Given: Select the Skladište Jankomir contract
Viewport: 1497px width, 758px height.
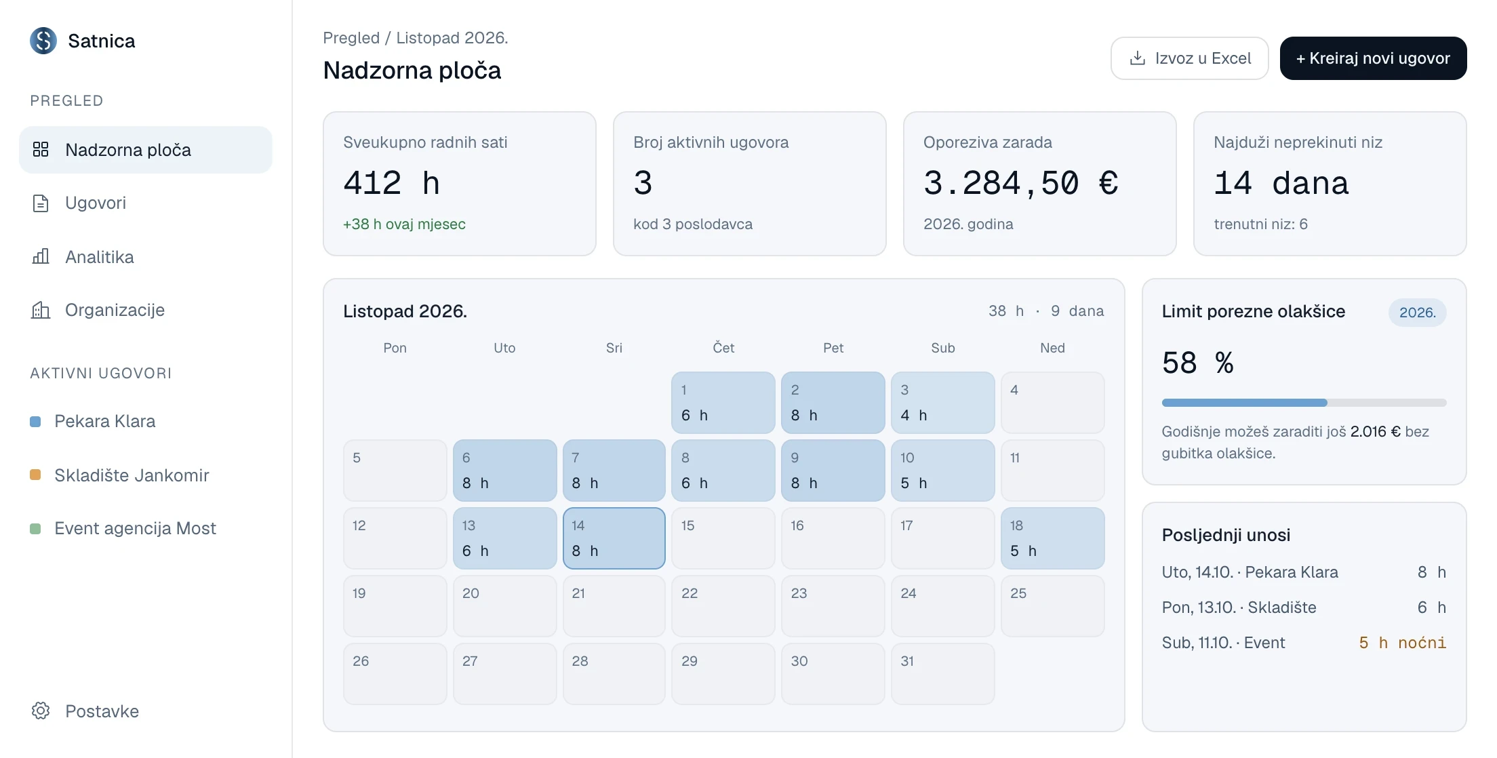Looking at the screenshot, I should 146,475.
